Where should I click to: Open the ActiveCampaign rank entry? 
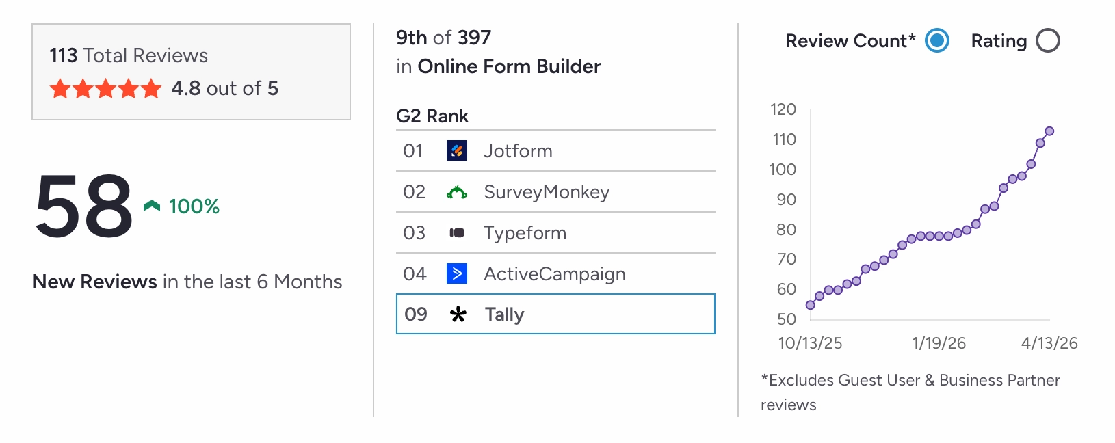click(554, 274)
